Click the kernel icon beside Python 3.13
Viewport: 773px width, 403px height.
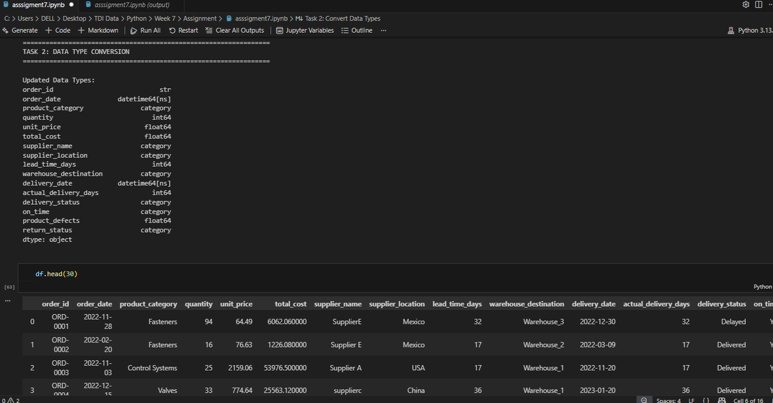pyautogui.click(x=730, y=30)
